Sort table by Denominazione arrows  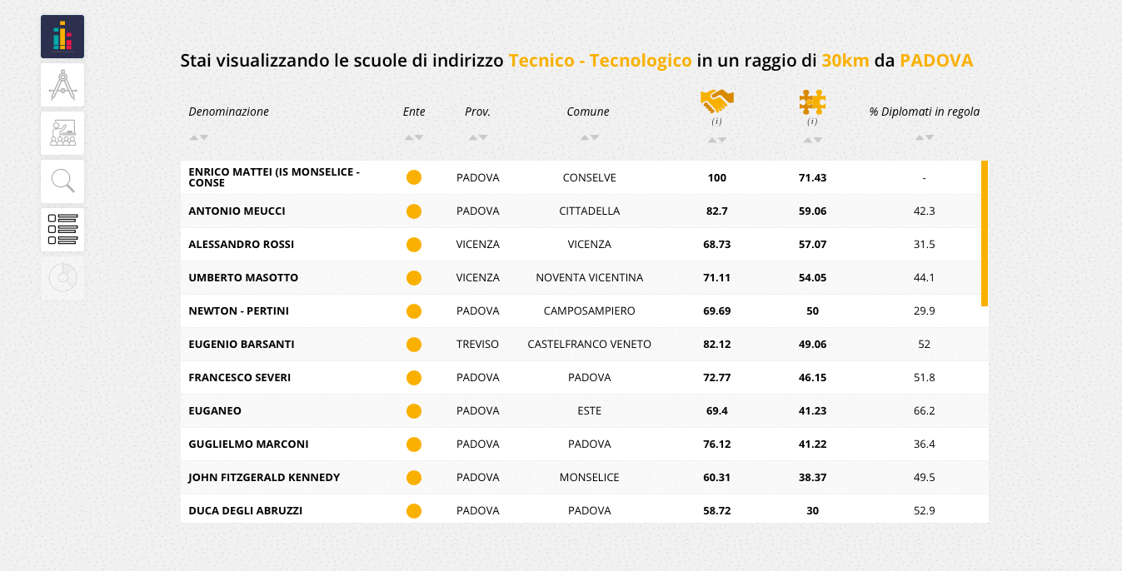[x=198, y=137]
